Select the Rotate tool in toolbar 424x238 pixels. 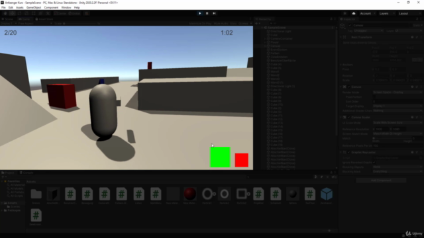(19, 13)
